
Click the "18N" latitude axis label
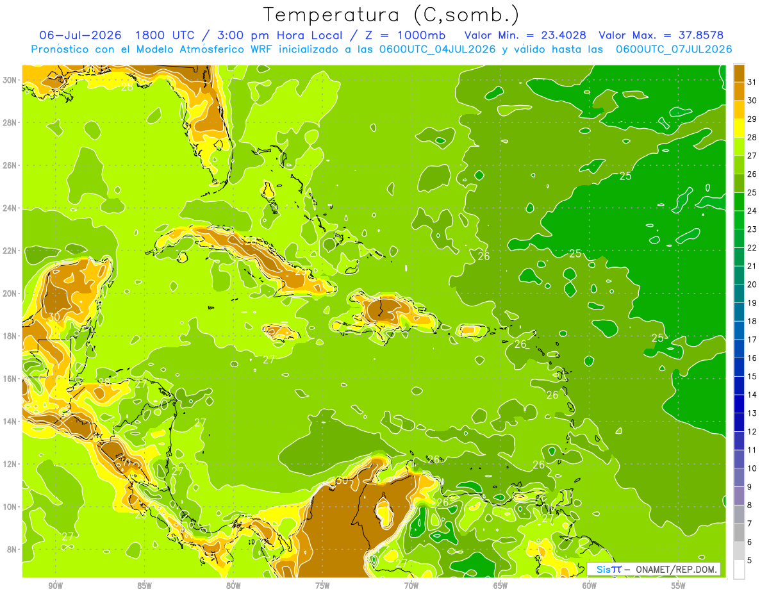pyautogui.click(x=10, y=336)
